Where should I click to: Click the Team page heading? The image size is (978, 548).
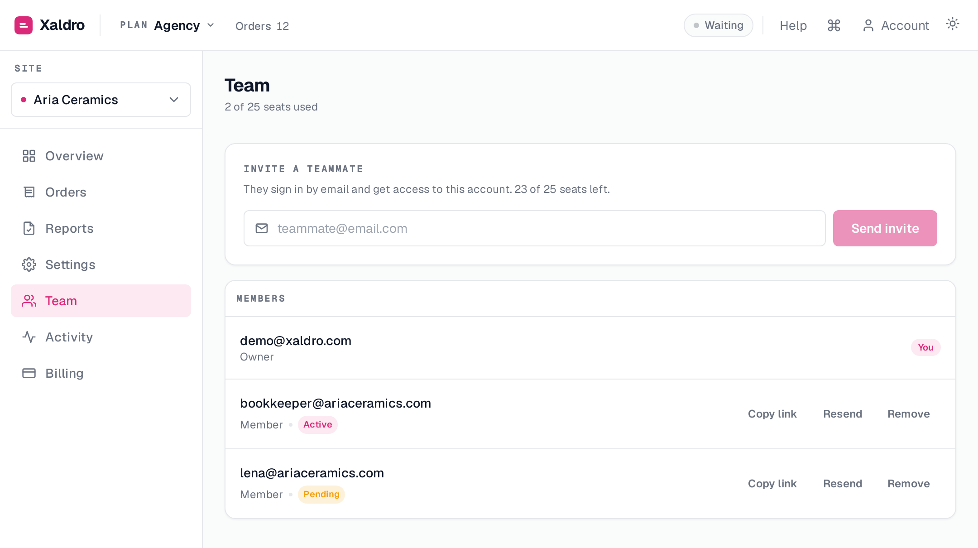(x=247, y=85)
